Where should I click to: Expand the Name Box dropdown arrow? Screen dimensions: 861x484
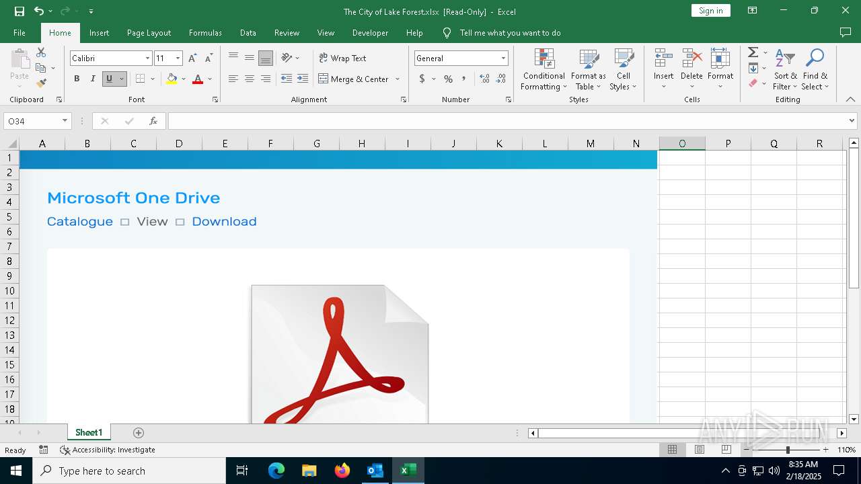point(65,121)
